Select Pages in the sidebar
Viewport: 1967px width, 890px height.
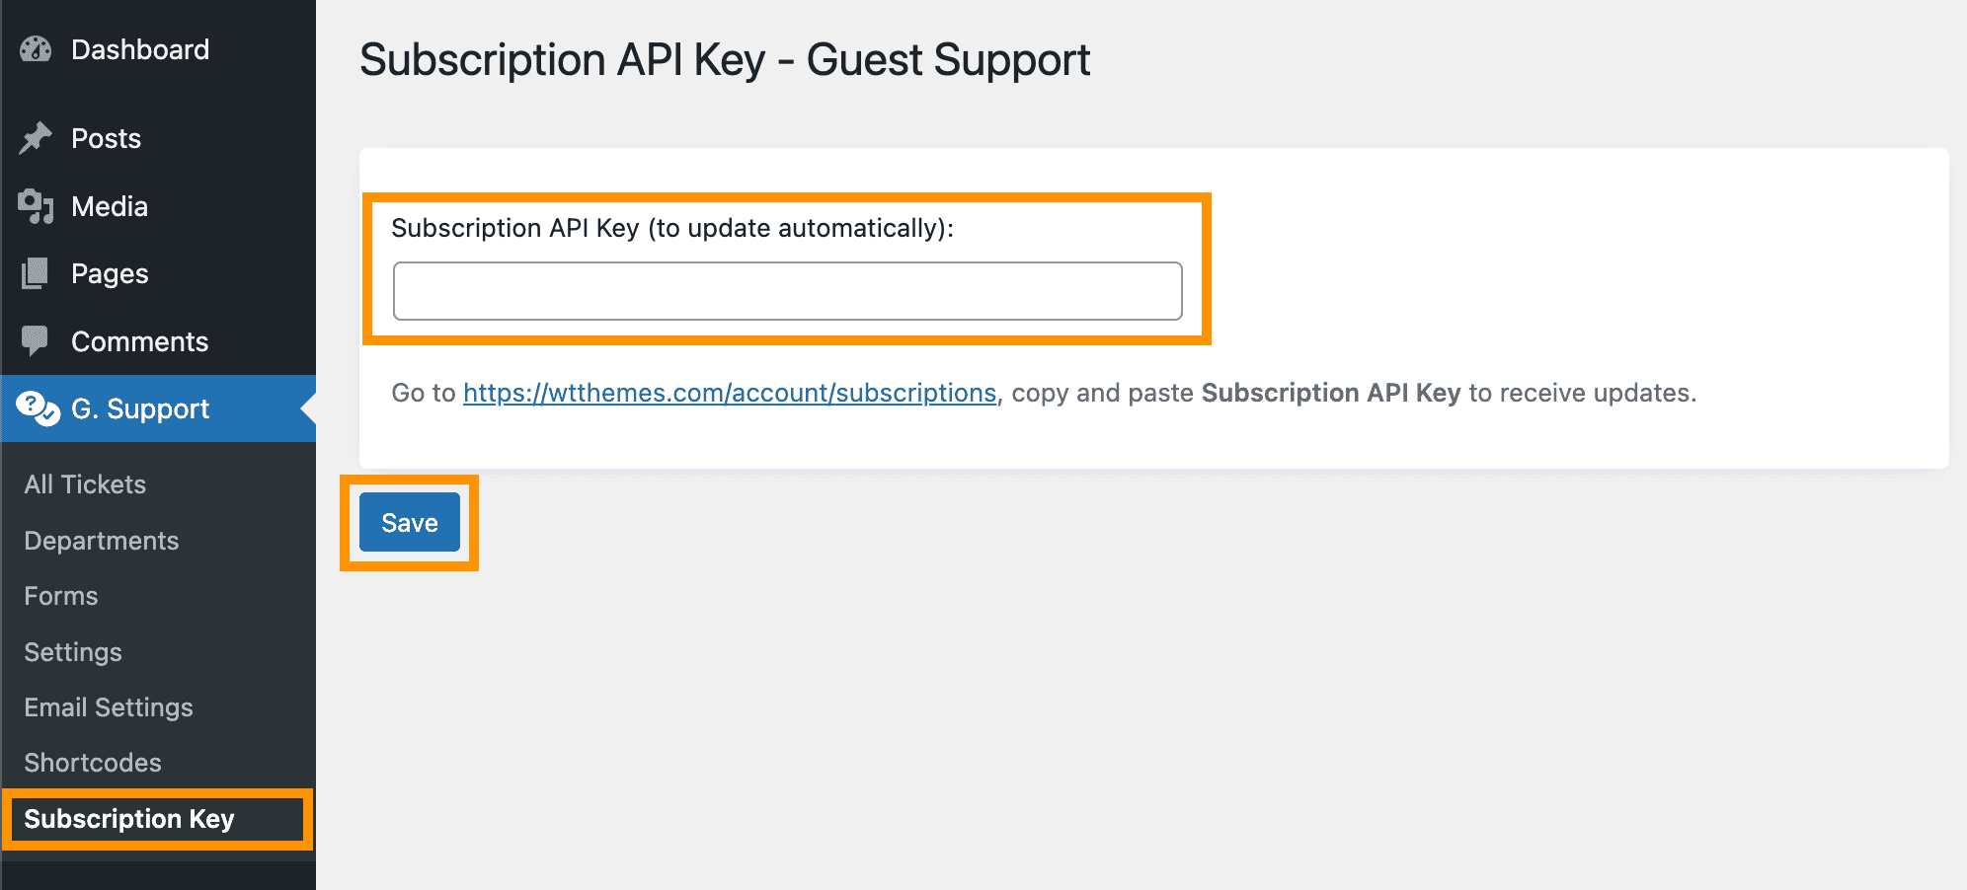tap(110, 273)
